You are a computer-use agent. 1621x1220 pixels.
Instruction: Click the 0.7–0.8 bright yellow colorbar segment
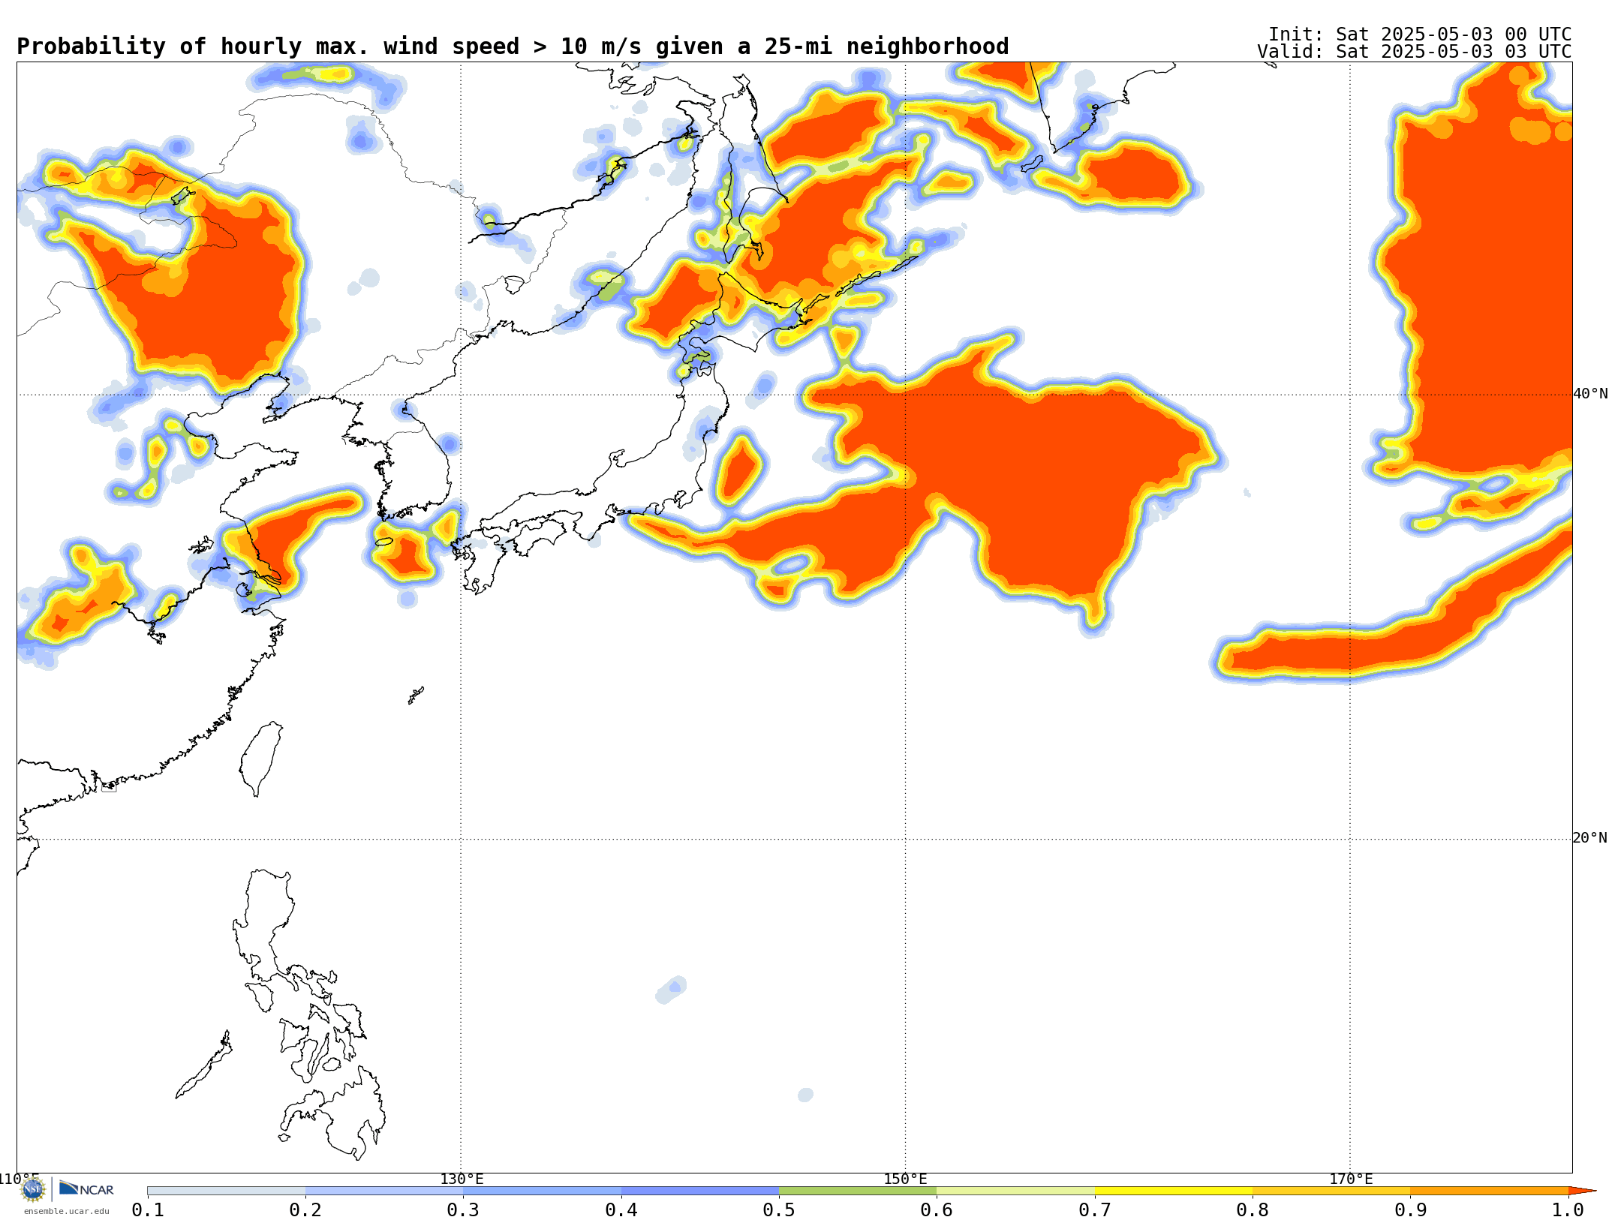(x=1174, y=1191)
